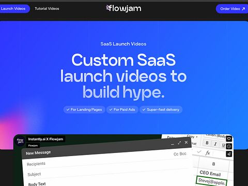Image resolution: width=248 pixels, height=186 pixels.
Task: Click the Cc Bcc label
Action: click(180, 154)
